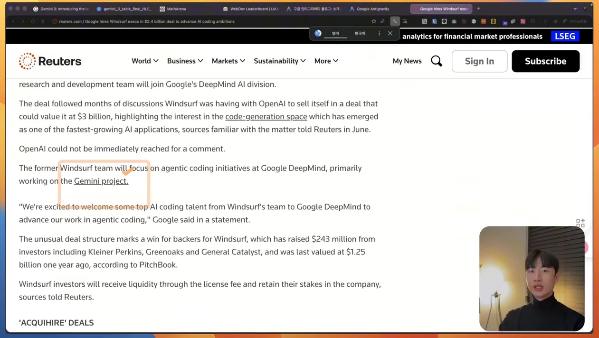Switch to 구글 안티그래비티 블로그 tab

[314, 9]
